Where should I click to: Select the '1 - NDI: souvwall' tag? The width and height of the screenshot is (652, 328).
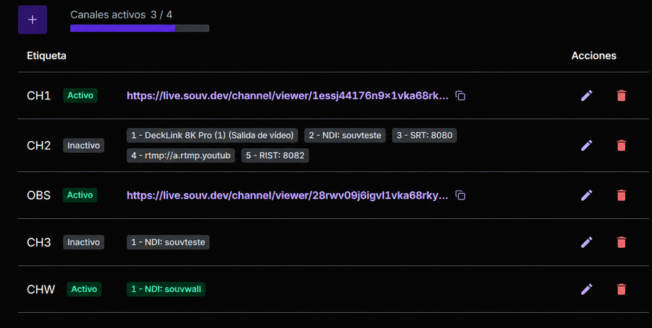click(166, 289)
